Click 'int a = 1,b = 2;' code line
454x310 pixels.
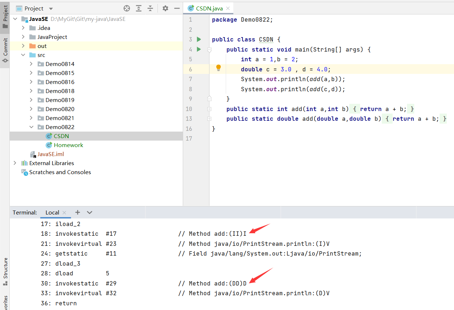(x=269, y=59)
